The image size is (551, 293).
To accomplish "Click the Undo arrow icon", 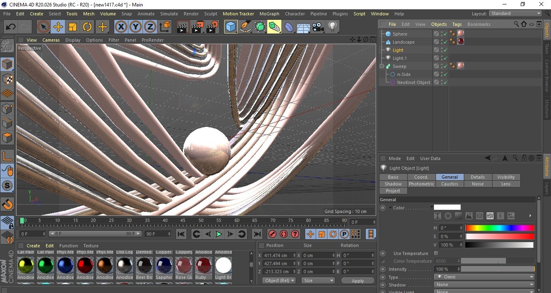I will (x=11, y=27).
